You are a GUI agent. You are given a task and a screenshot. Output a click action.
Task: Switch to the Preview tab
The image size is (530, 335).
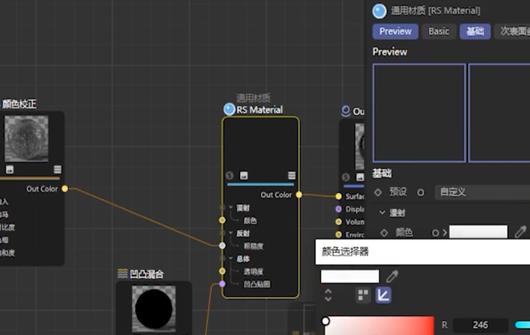tap(395, 31)
